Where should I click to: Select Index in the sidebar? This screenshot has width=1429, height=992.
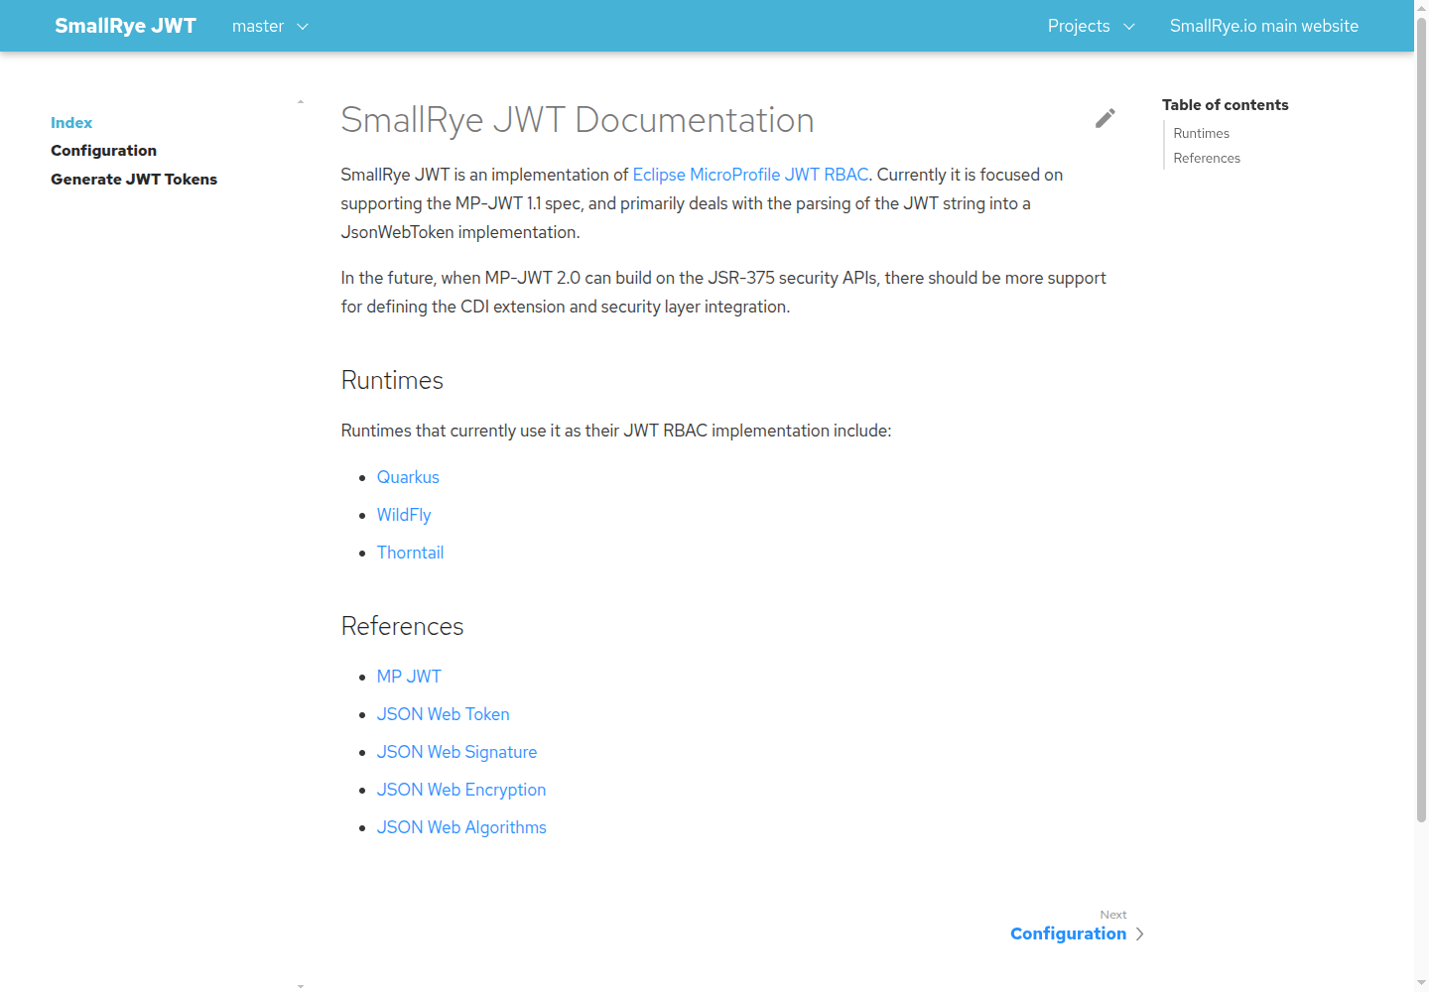[x=71, y=123]
